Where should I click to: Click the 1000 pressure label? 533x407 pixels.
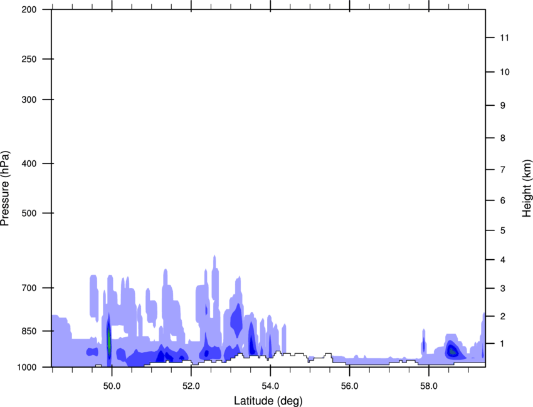pyautogui.click(x=26, y=367)
